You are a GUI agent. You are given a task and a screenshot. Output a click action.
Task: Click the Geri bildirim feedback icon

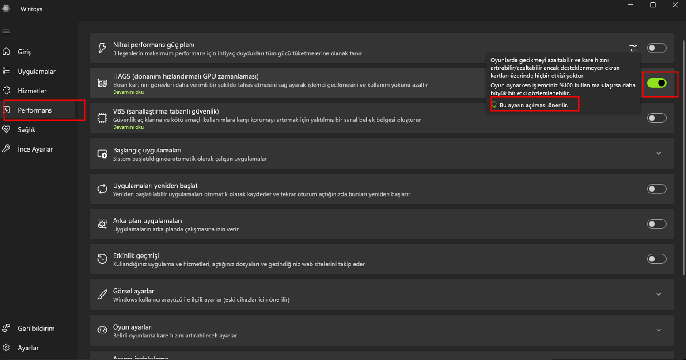(6, 328)
